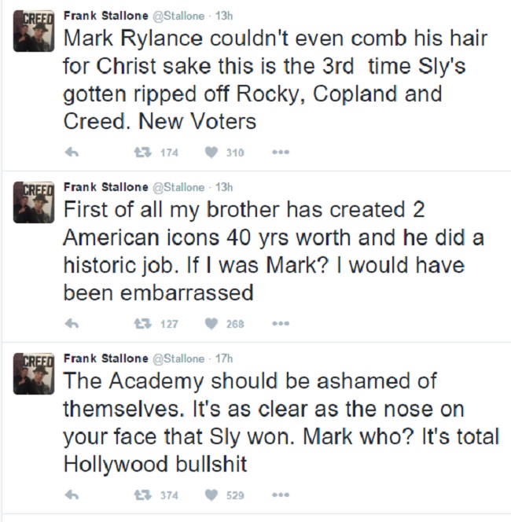Click Frank Stallone name on first tweet
This screenshot has width=511, height=522.
[105, 13]
